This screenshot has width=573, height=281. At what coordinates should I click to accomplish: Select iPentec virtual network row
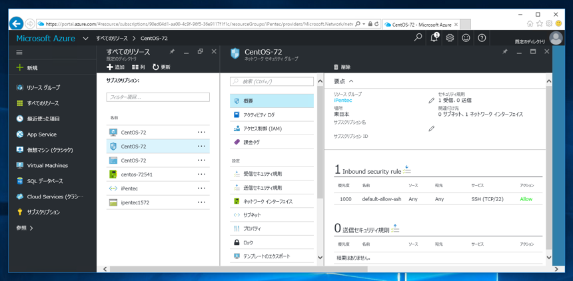[158, 188]
